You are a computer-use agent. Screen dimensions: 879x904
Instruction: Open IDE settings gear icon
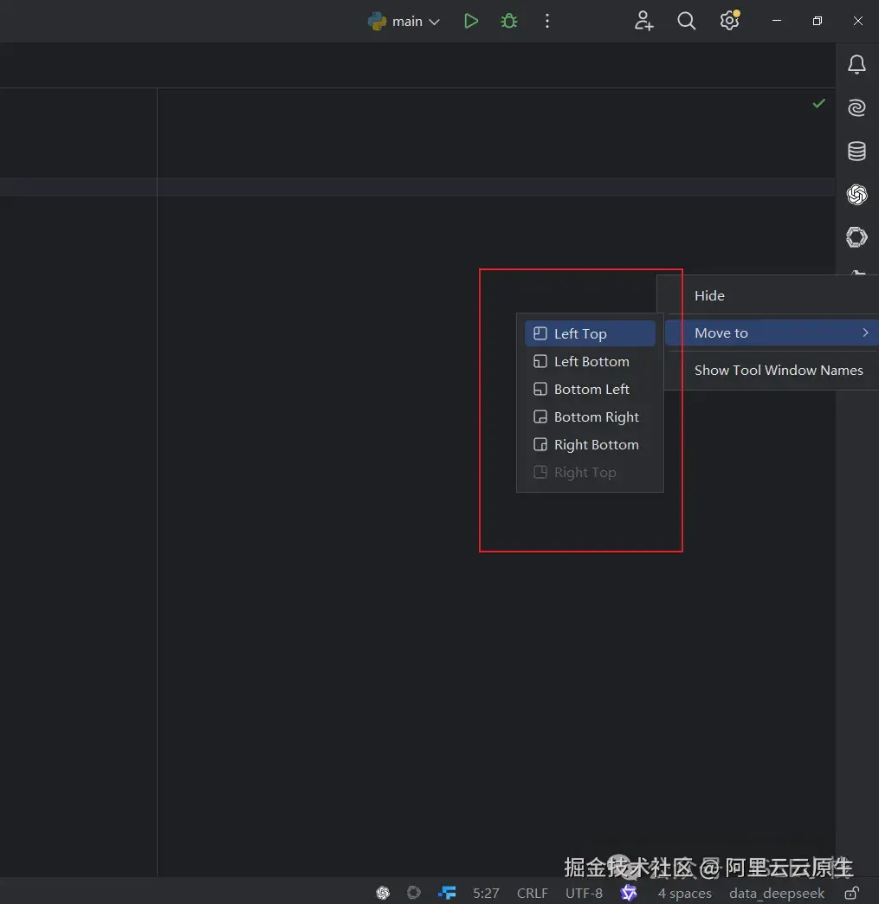click(730, 21)
